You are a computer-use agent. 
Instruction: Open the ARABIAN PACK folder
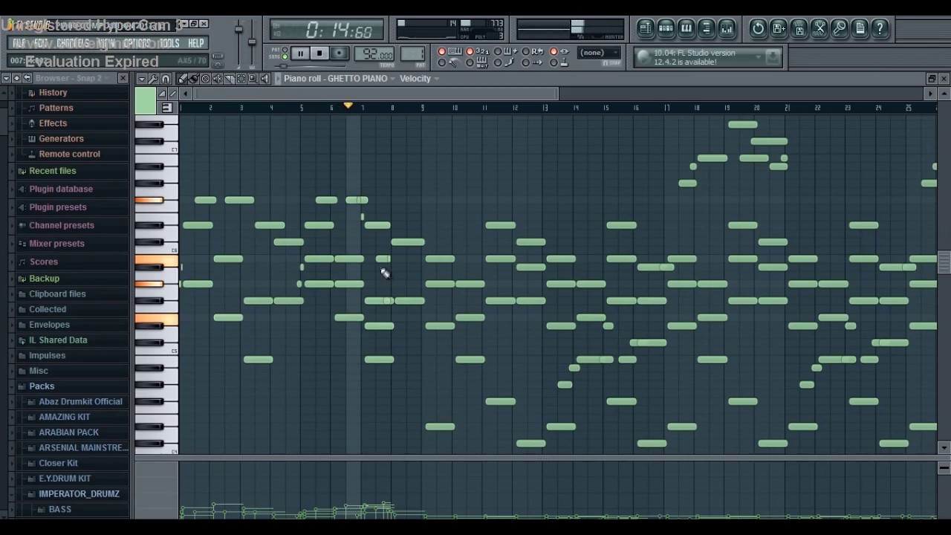coord(68,432)
